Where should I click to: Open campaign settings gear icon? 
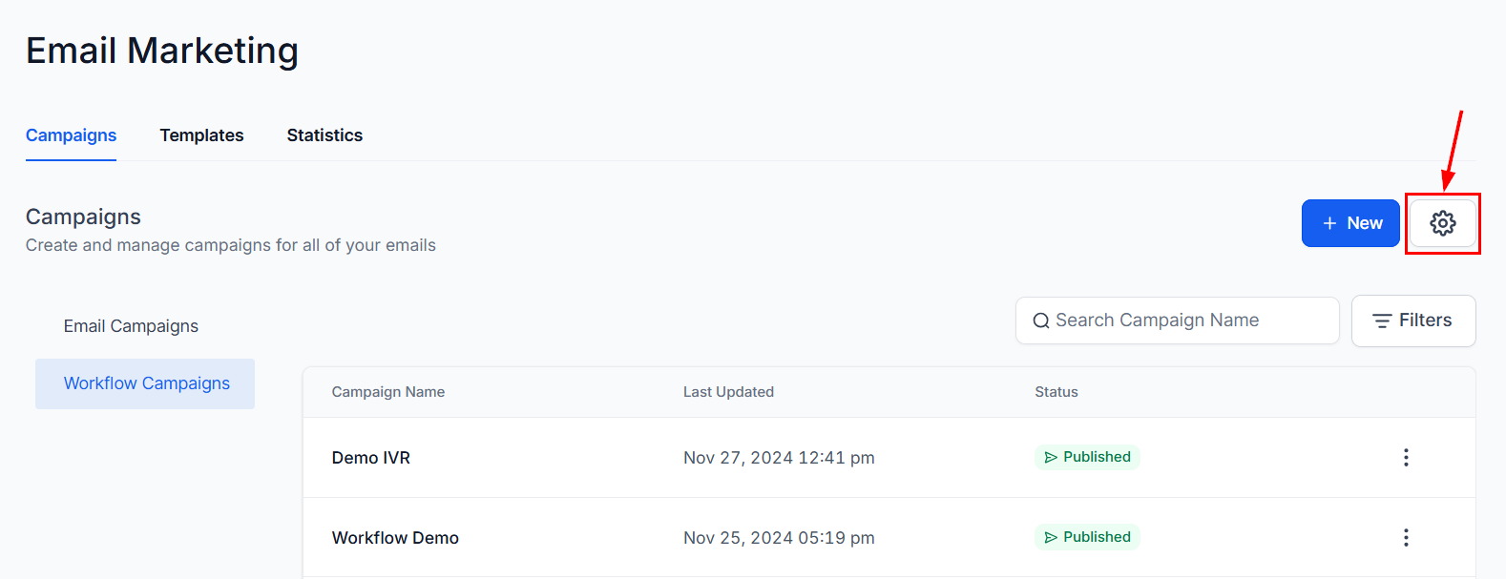(1442, 223)
